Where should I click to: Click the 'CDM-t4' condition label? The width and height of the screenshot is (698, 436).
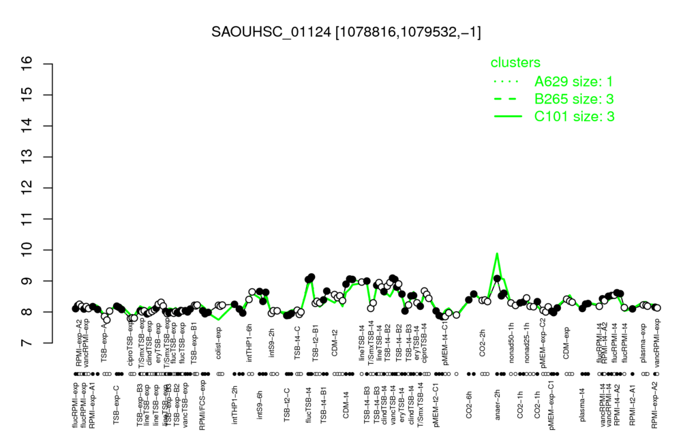point(346,404)
